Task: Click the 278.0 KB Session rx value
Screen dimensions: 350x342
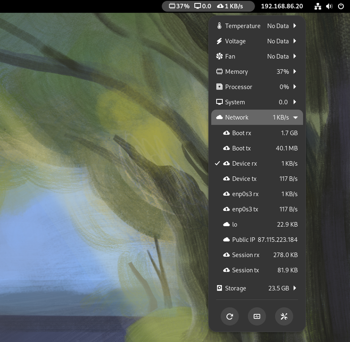Action: point(286,255)
